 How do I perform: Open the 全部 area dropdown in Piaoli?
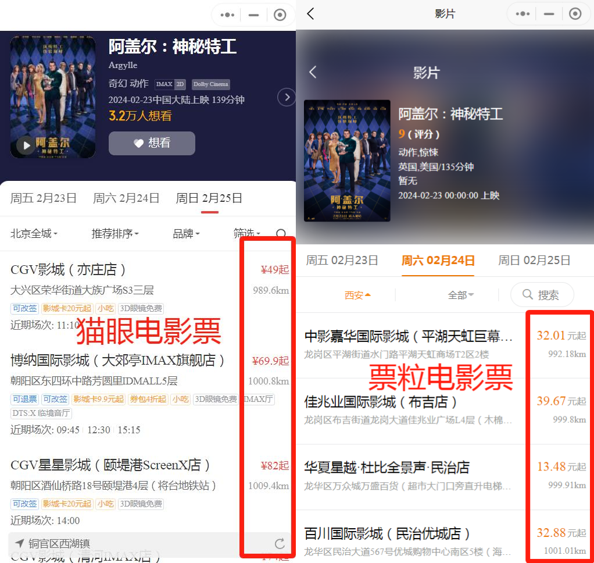tap(461, 295)
